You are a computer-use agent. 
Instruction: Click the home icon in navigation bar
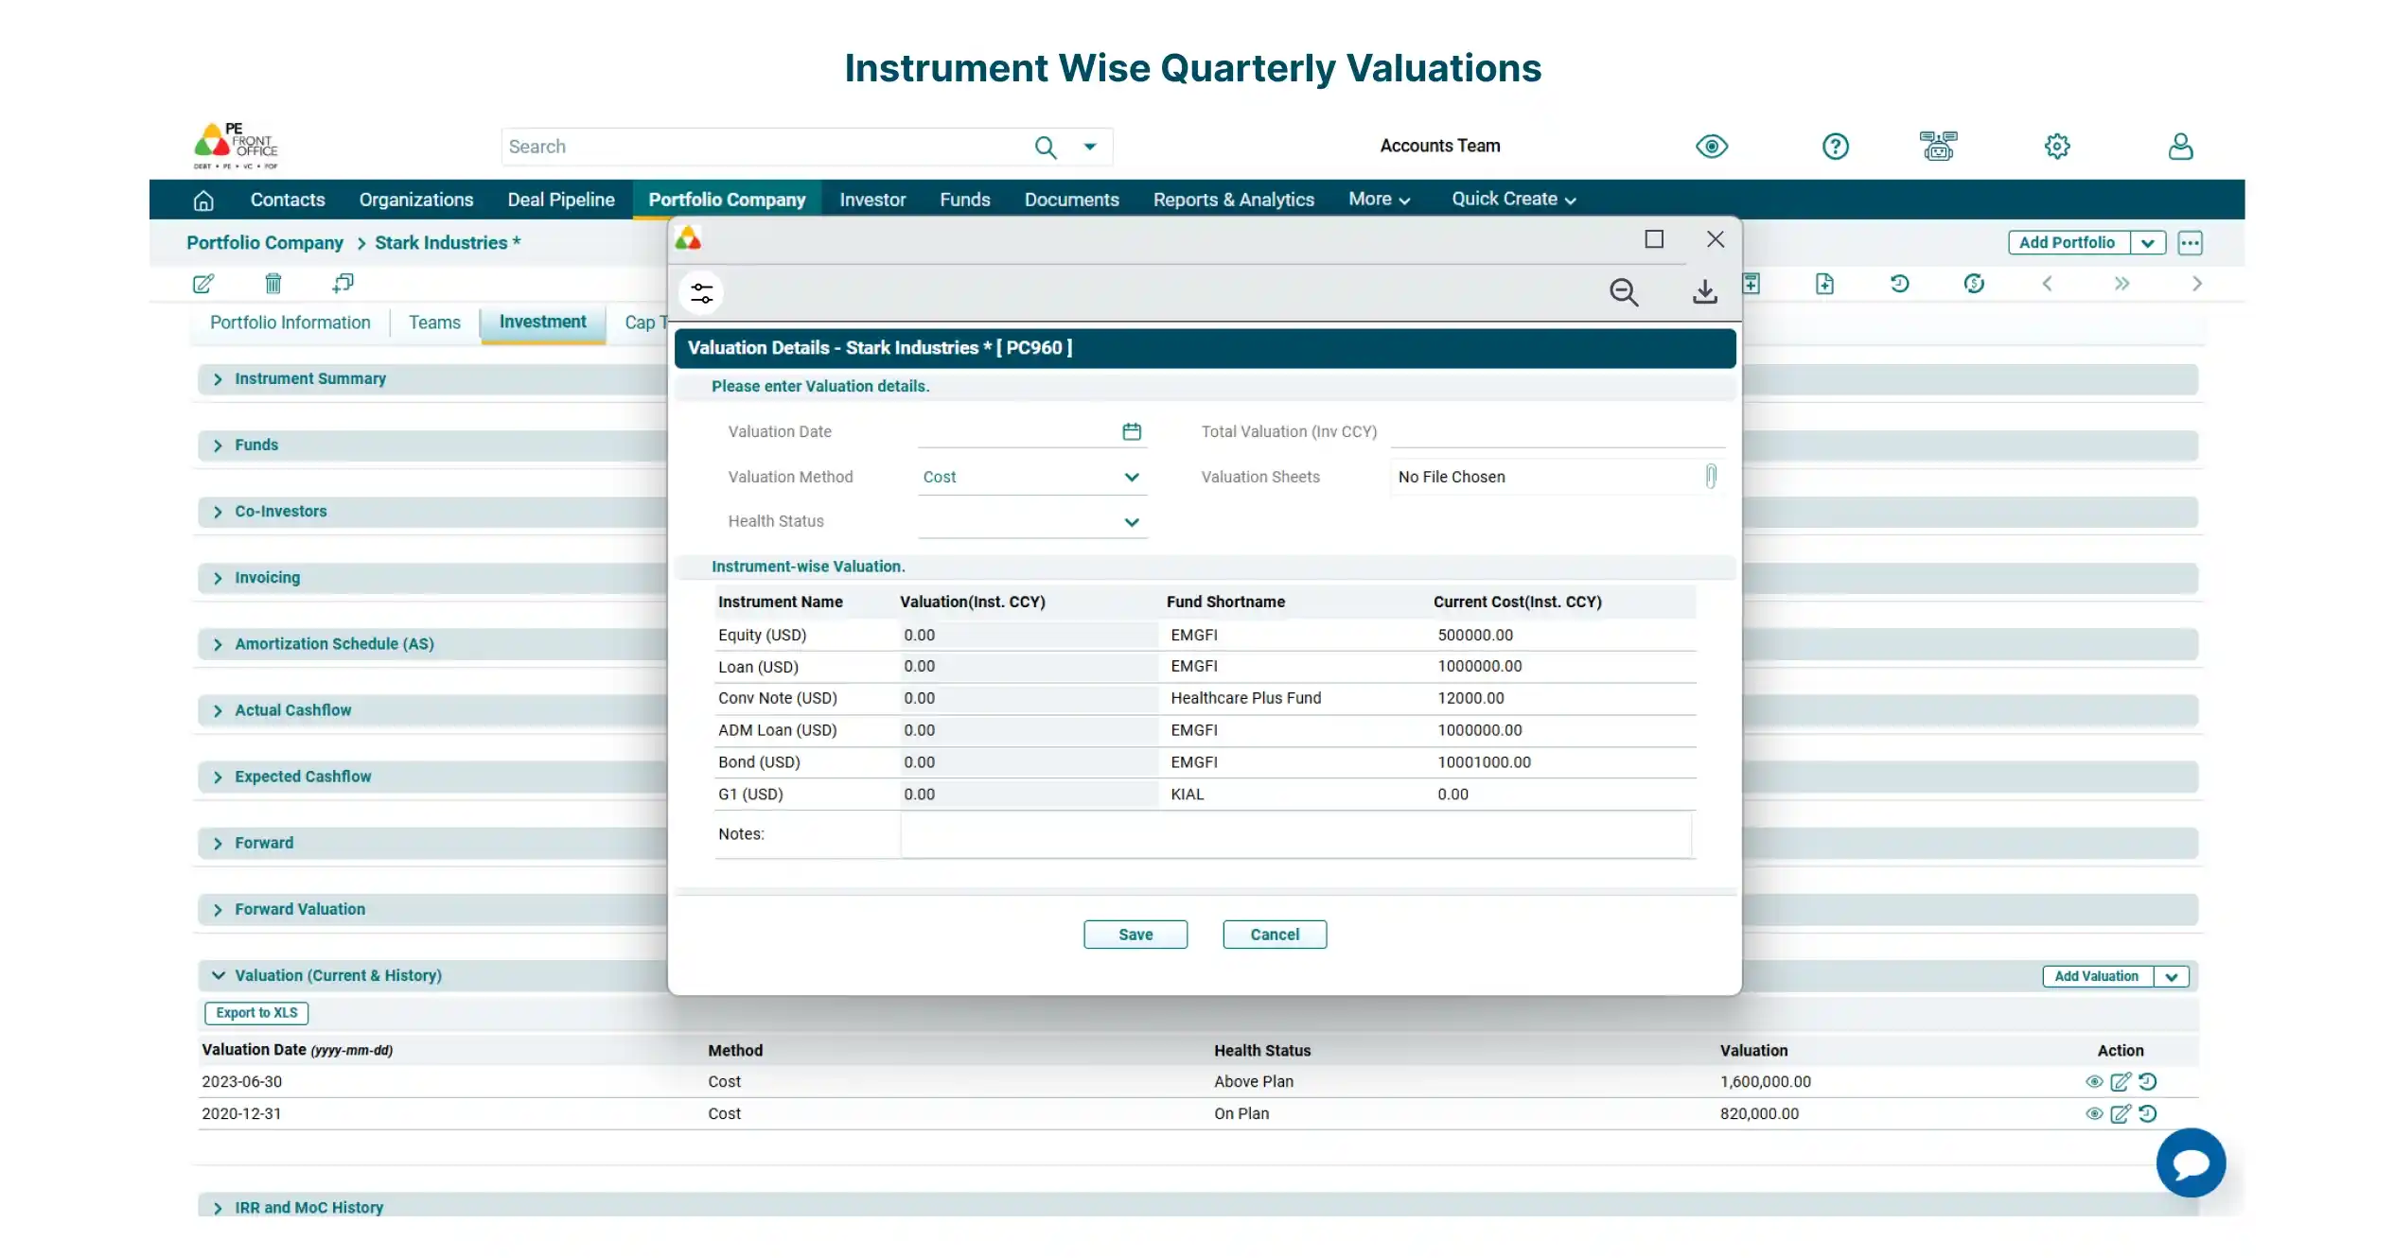[x=203, y=200]
